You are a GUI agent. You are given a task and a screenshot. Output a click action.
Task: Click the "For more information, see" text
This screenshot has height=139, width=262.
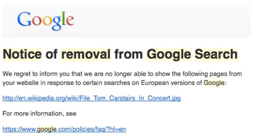[x=39, y=114]
